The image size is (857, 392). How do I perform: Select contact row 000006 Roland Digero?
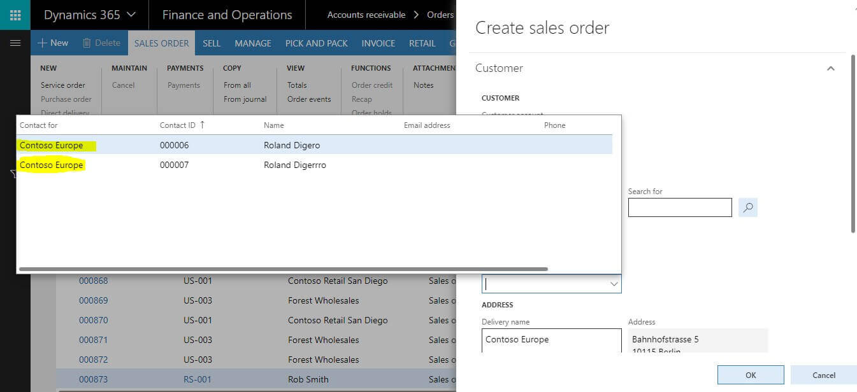315,145
